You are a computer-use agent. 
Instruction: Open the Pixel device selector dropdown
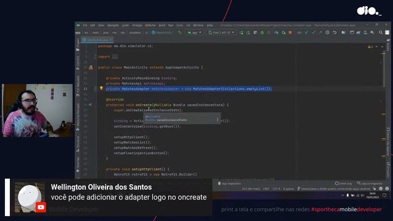click(221, 33)
